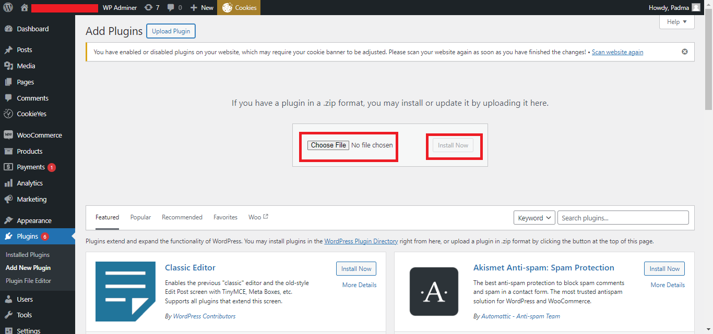Viewport: 713px width, 334px height.
Task: Switch to Featured tab
Action: click(x=107, y=217)
